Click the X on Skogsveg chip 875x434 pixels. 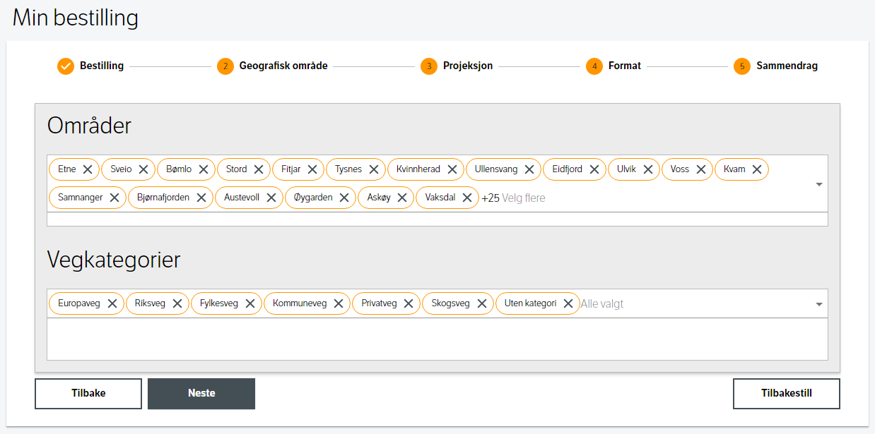(481, 303)
